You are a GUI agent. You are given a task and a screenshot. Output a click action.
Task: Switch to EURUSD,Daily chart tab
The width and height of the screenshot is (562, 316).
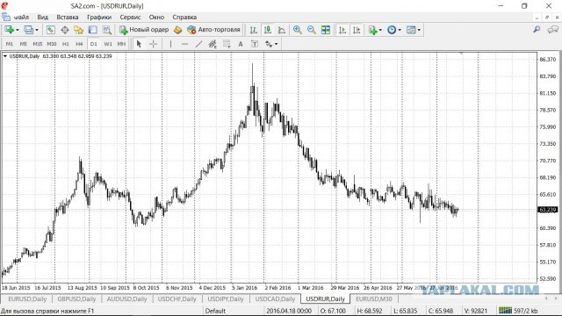27,298
